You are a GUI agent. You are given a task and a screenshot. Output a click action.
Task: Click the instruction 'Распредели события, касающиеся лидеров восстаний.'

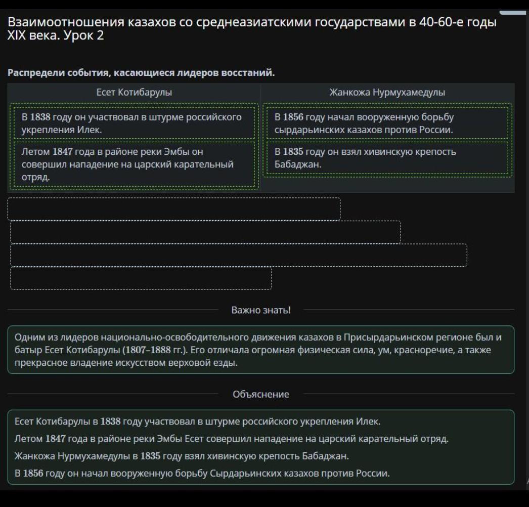tap(141, 72)
